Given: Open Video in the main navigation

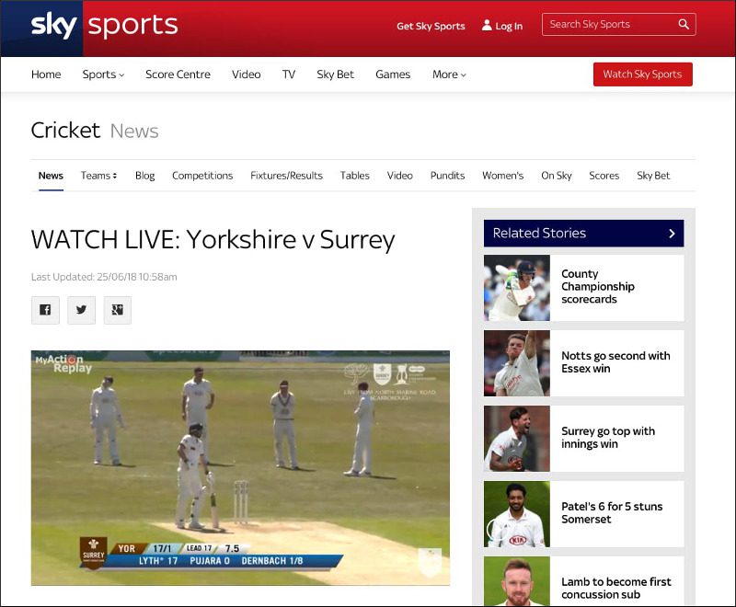Looking at the screenshot, I should coord(246,74).
